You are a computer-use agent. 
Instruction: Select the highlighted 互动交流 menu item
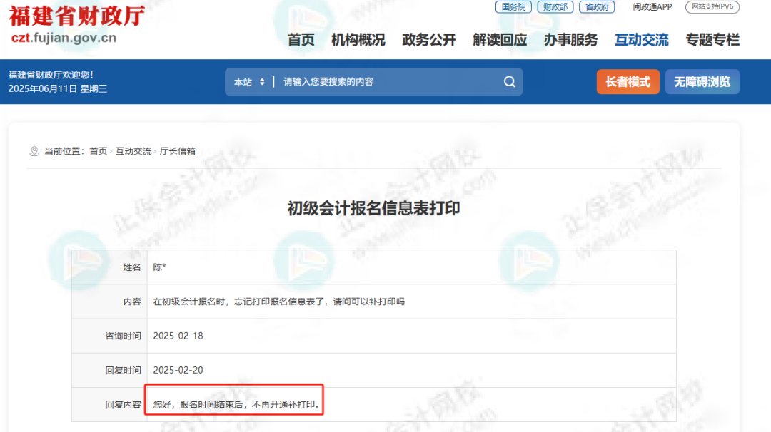click(x=641, y=40)
